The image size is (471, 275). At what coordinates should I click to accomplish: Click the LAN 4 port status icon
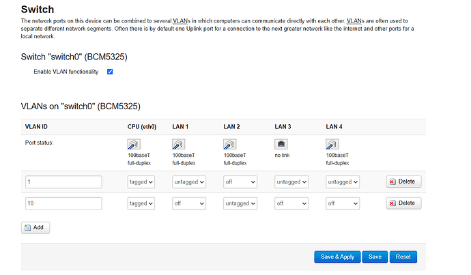[332, 145]
